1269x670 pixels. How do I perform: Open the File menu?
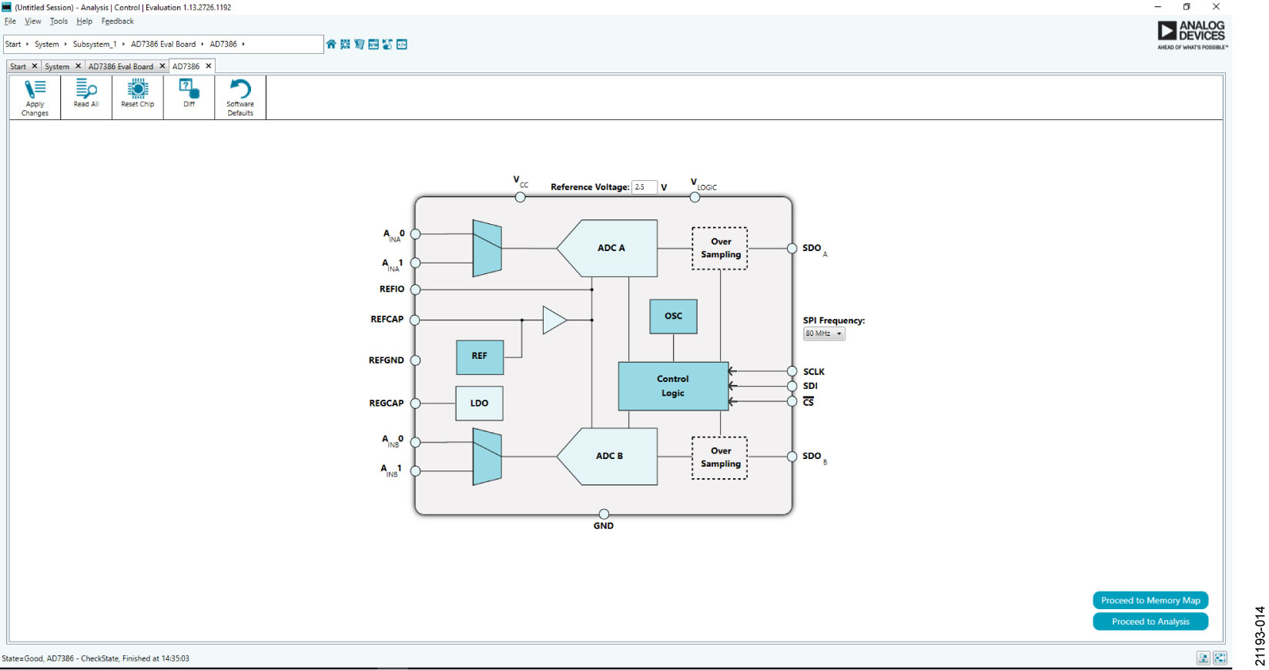click(x=10, y=22)
